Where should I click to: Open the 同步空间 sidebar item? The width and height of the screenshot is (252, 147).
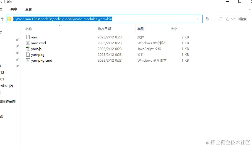(8, 101)
